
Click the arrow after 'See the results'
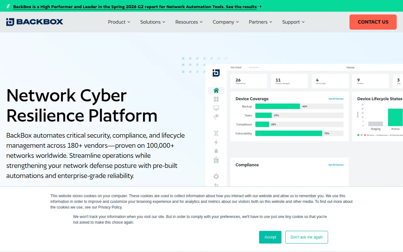click(x=259, y=6)
